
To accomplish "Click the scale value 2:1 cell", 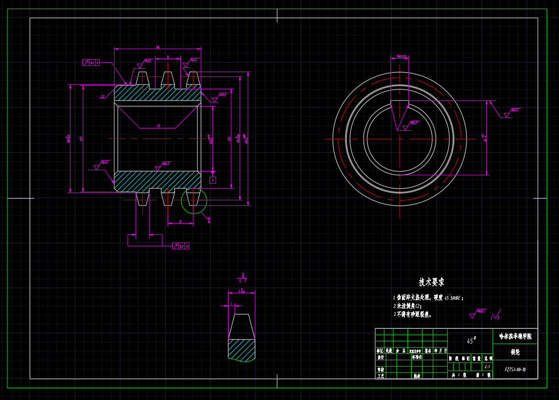I will pyautogui.click(x=487, y=367).
